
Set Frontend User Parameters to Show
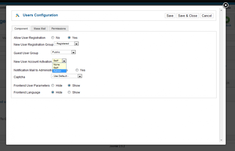69,85
